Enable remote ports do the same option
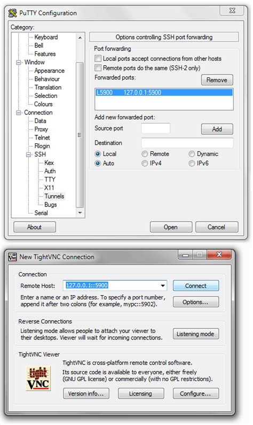Viewport: 253px width, 425px height. pyautogui.click(x=98, y=68)
